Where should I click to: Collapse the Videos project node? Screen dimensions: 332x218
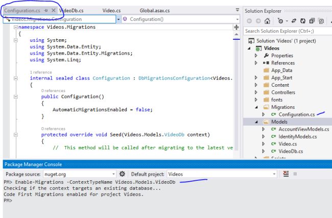click(x=249, y=49)
